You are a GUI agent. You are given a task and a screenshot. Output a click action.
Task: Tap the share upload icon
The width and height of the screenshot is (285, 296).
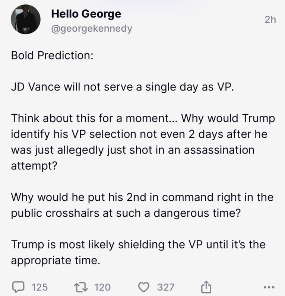206,287
